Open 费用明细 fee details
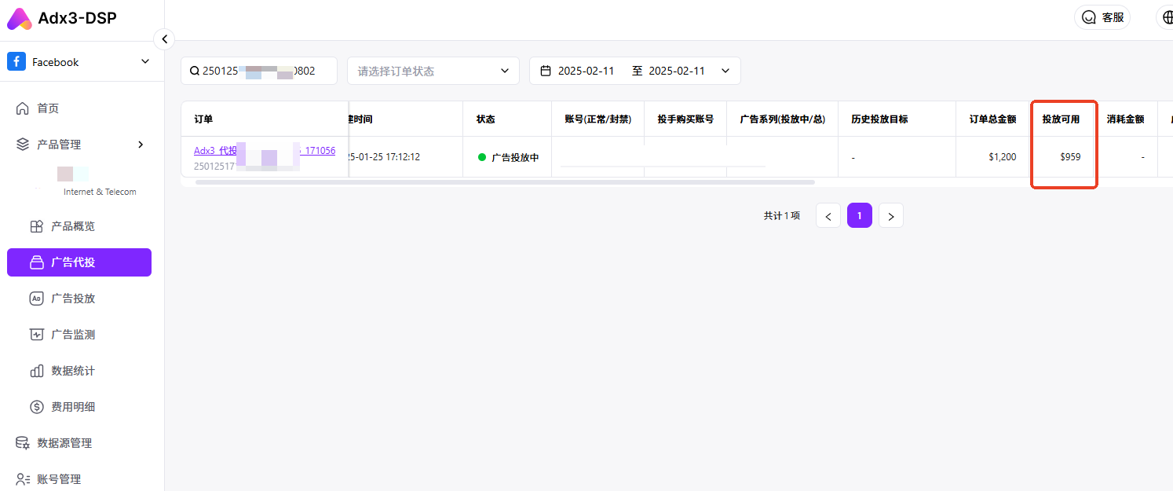The image size is (1173, 491). (x=72, y=407)
